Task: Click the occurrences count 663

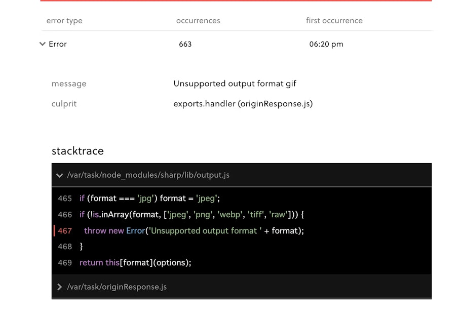Action: pyautogui.click(x=185, y=44)
